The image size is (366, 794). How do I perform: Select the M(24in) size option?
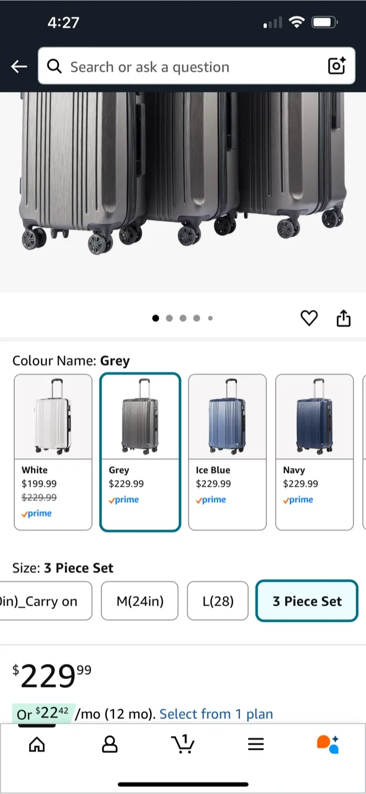[x=139, y=600]
